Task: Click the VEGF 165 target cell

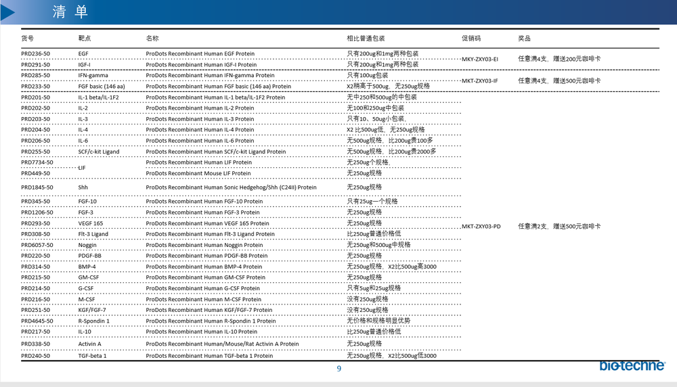Action: [x=91, y=223]
